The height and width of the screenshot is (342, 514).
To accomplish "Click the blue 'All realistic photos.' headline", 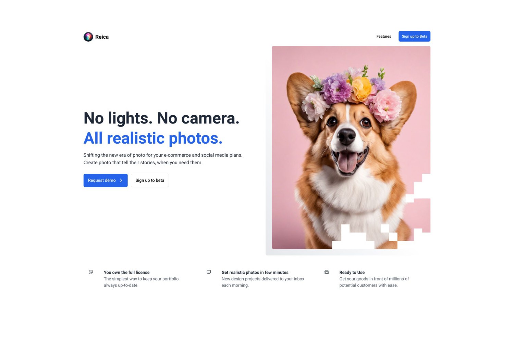I will [x=153, y=138].
